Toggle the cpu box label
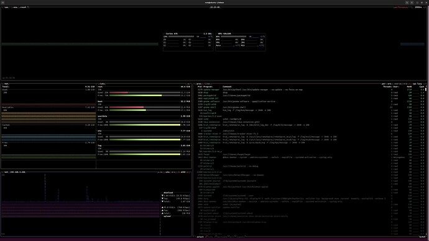Viewport: 429px width, 241px height. coord(6,7)
